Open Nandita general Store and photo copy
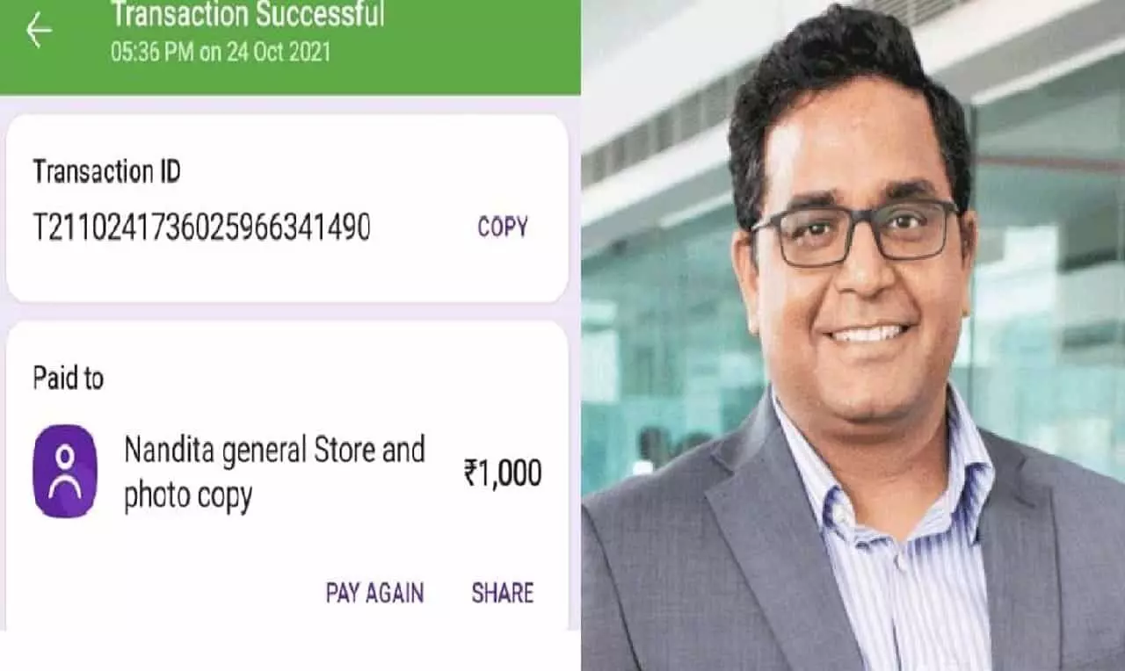 (274, 473)
